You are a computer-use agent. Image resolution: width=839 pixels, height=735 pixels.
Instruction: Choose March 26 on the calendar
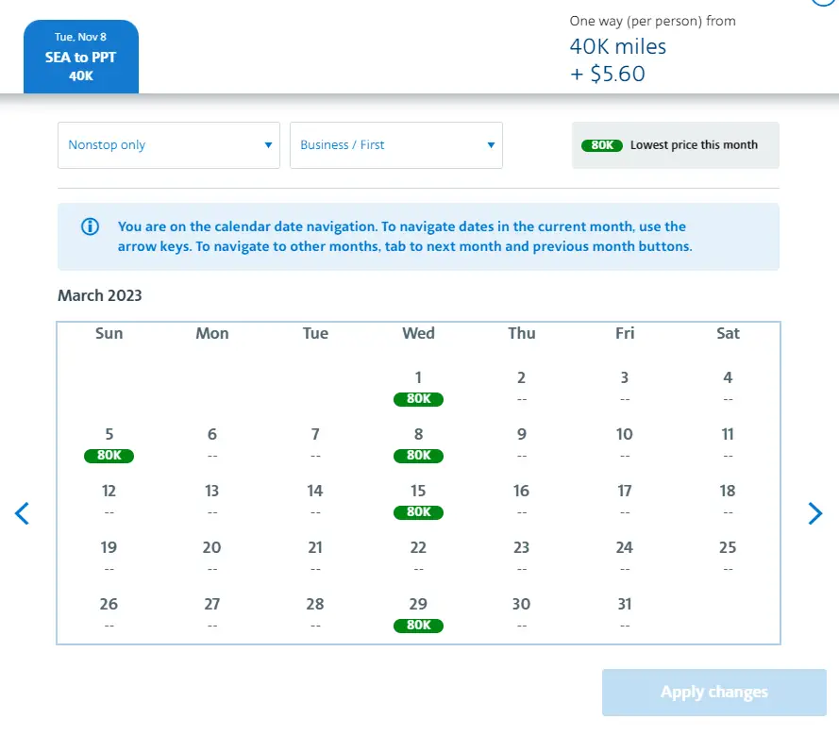[x=109, y=611]
